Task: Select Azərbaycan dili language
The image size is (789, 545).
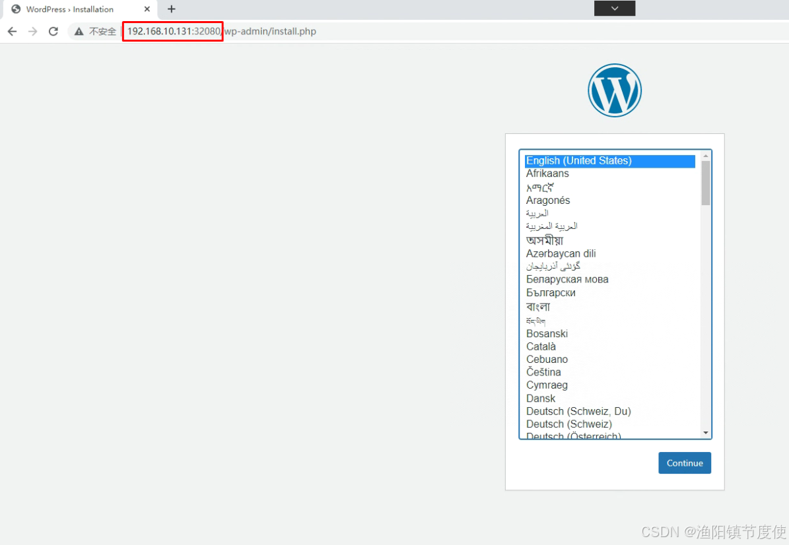Action: 610,253
